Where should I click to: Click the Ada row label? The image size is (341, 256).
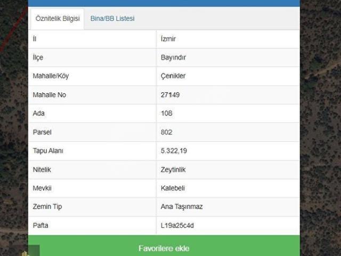[38, 114]
